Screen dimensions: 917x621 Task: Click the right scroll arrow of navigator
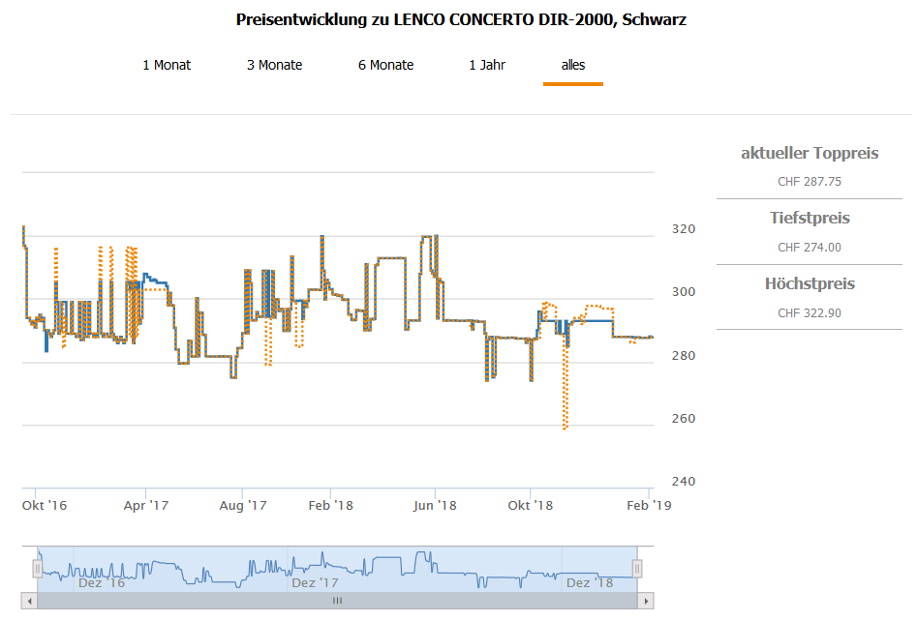coord(646,601)
